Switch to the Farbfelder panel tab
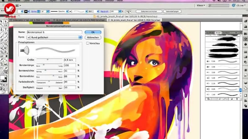 pos(210,33)
